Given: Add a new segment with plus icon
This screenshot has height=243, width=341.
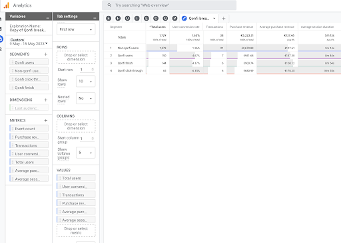Looking at the screenshot, I should point(45,54).
